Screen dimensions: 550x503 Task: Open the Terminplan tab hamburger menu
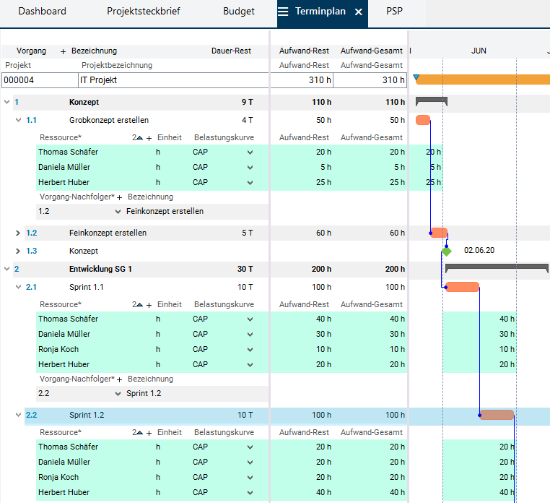point(283,12)
